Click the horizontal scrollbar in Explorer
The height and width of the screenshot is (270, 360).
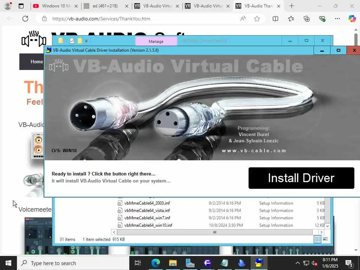tap(215, 232)
